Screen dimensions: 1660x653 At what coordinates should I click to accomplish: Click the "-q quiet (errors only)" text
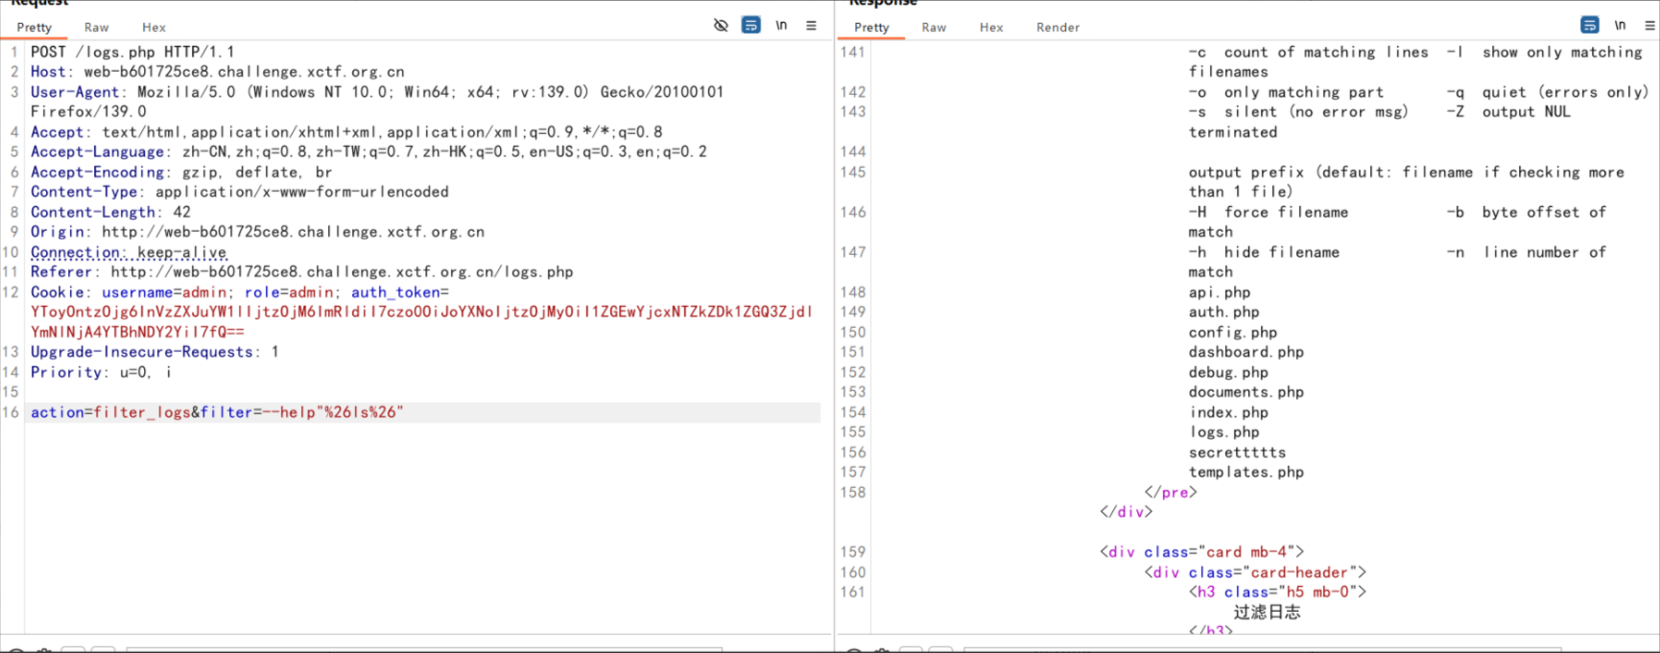[x=1548, y=92]
